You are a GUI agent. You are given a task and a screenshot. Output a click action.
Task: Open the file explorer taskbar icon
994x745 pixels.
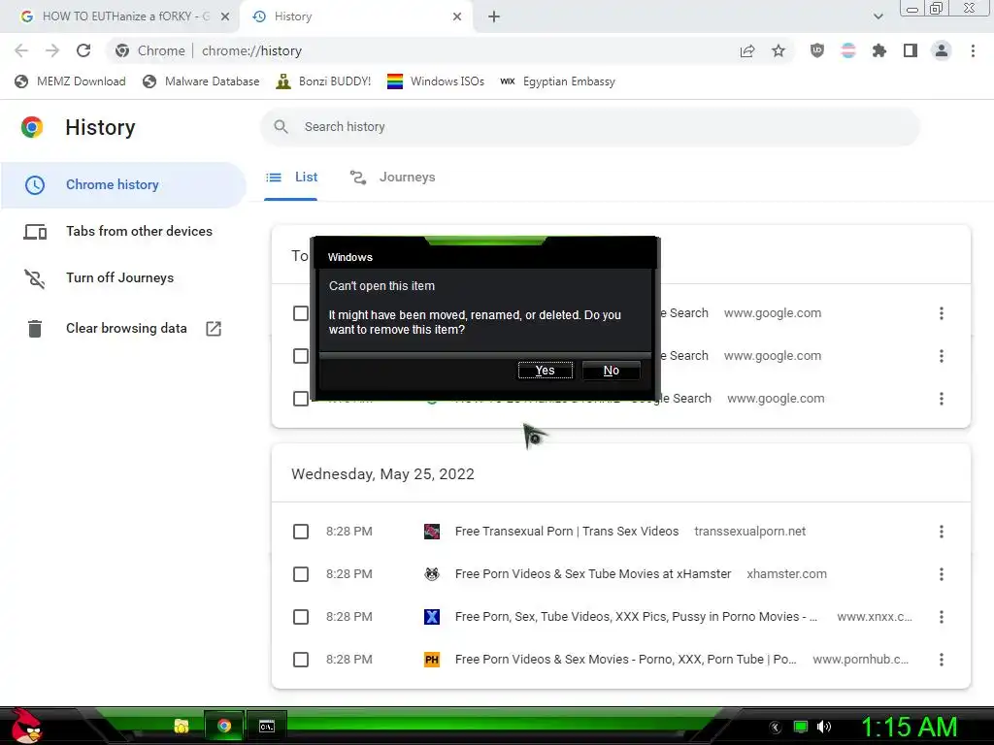pyautogui.click(x=182, y=726)
